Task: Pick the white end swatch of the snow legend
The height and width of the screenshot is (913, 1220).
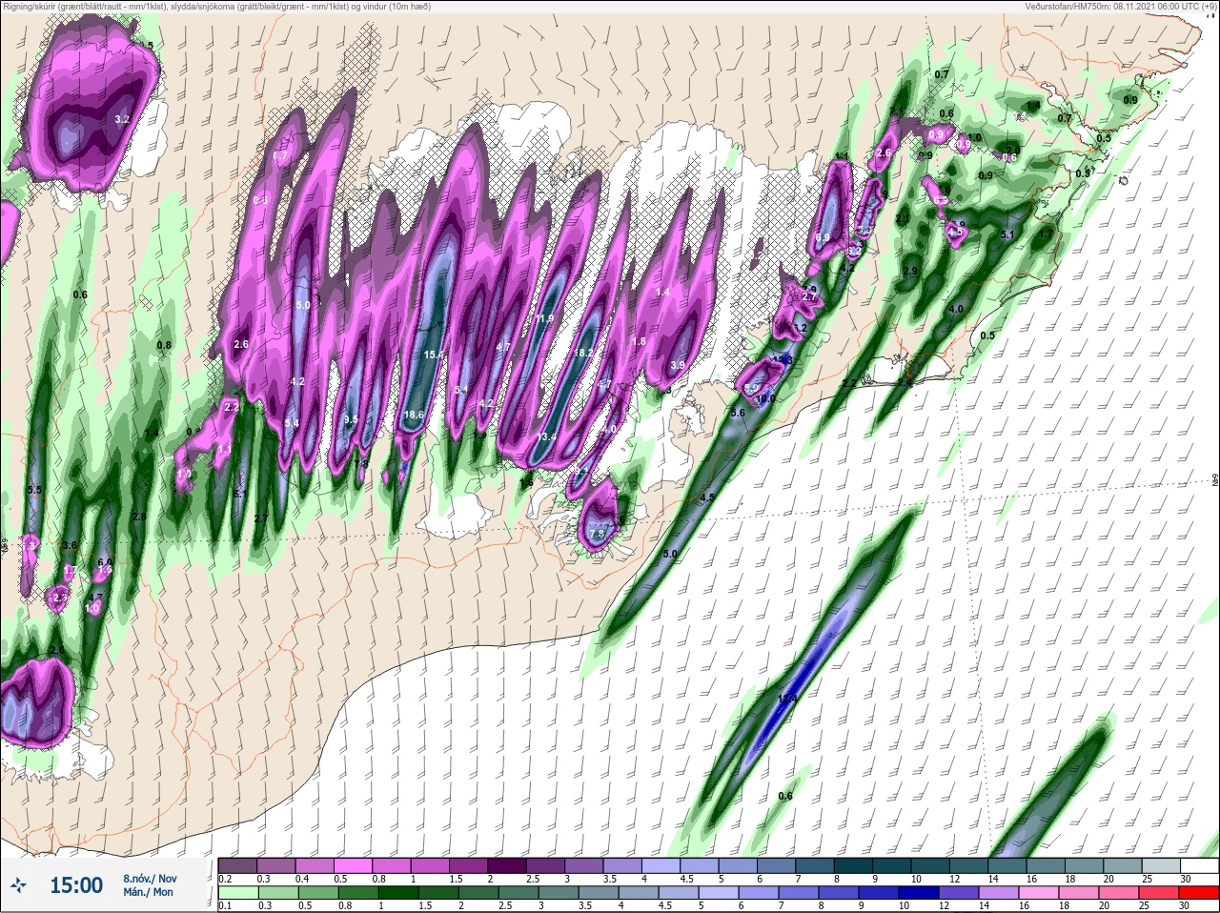Action: pyautogui.click(x=1199, y=865)
